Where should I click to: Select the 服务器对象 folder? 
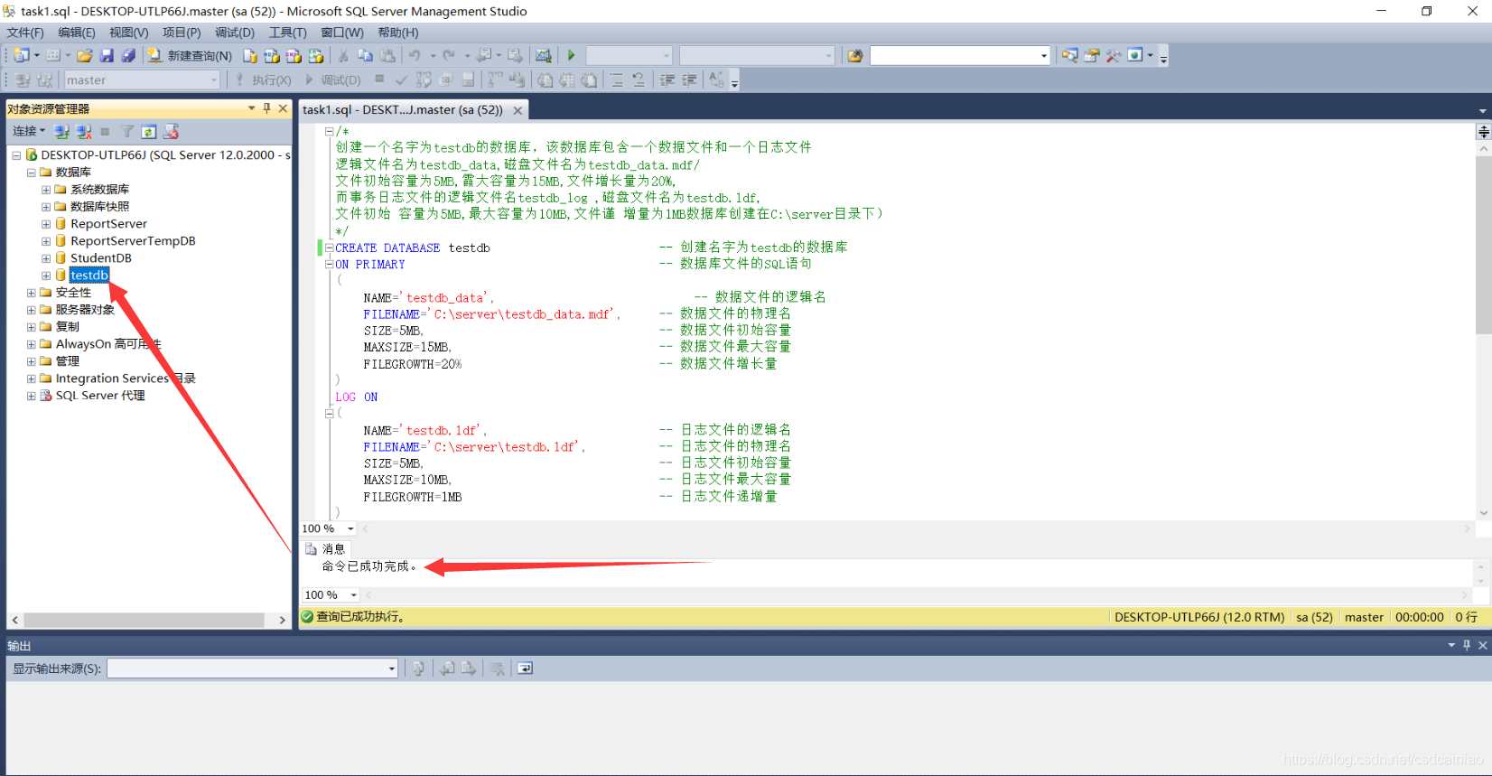point(85,310)
